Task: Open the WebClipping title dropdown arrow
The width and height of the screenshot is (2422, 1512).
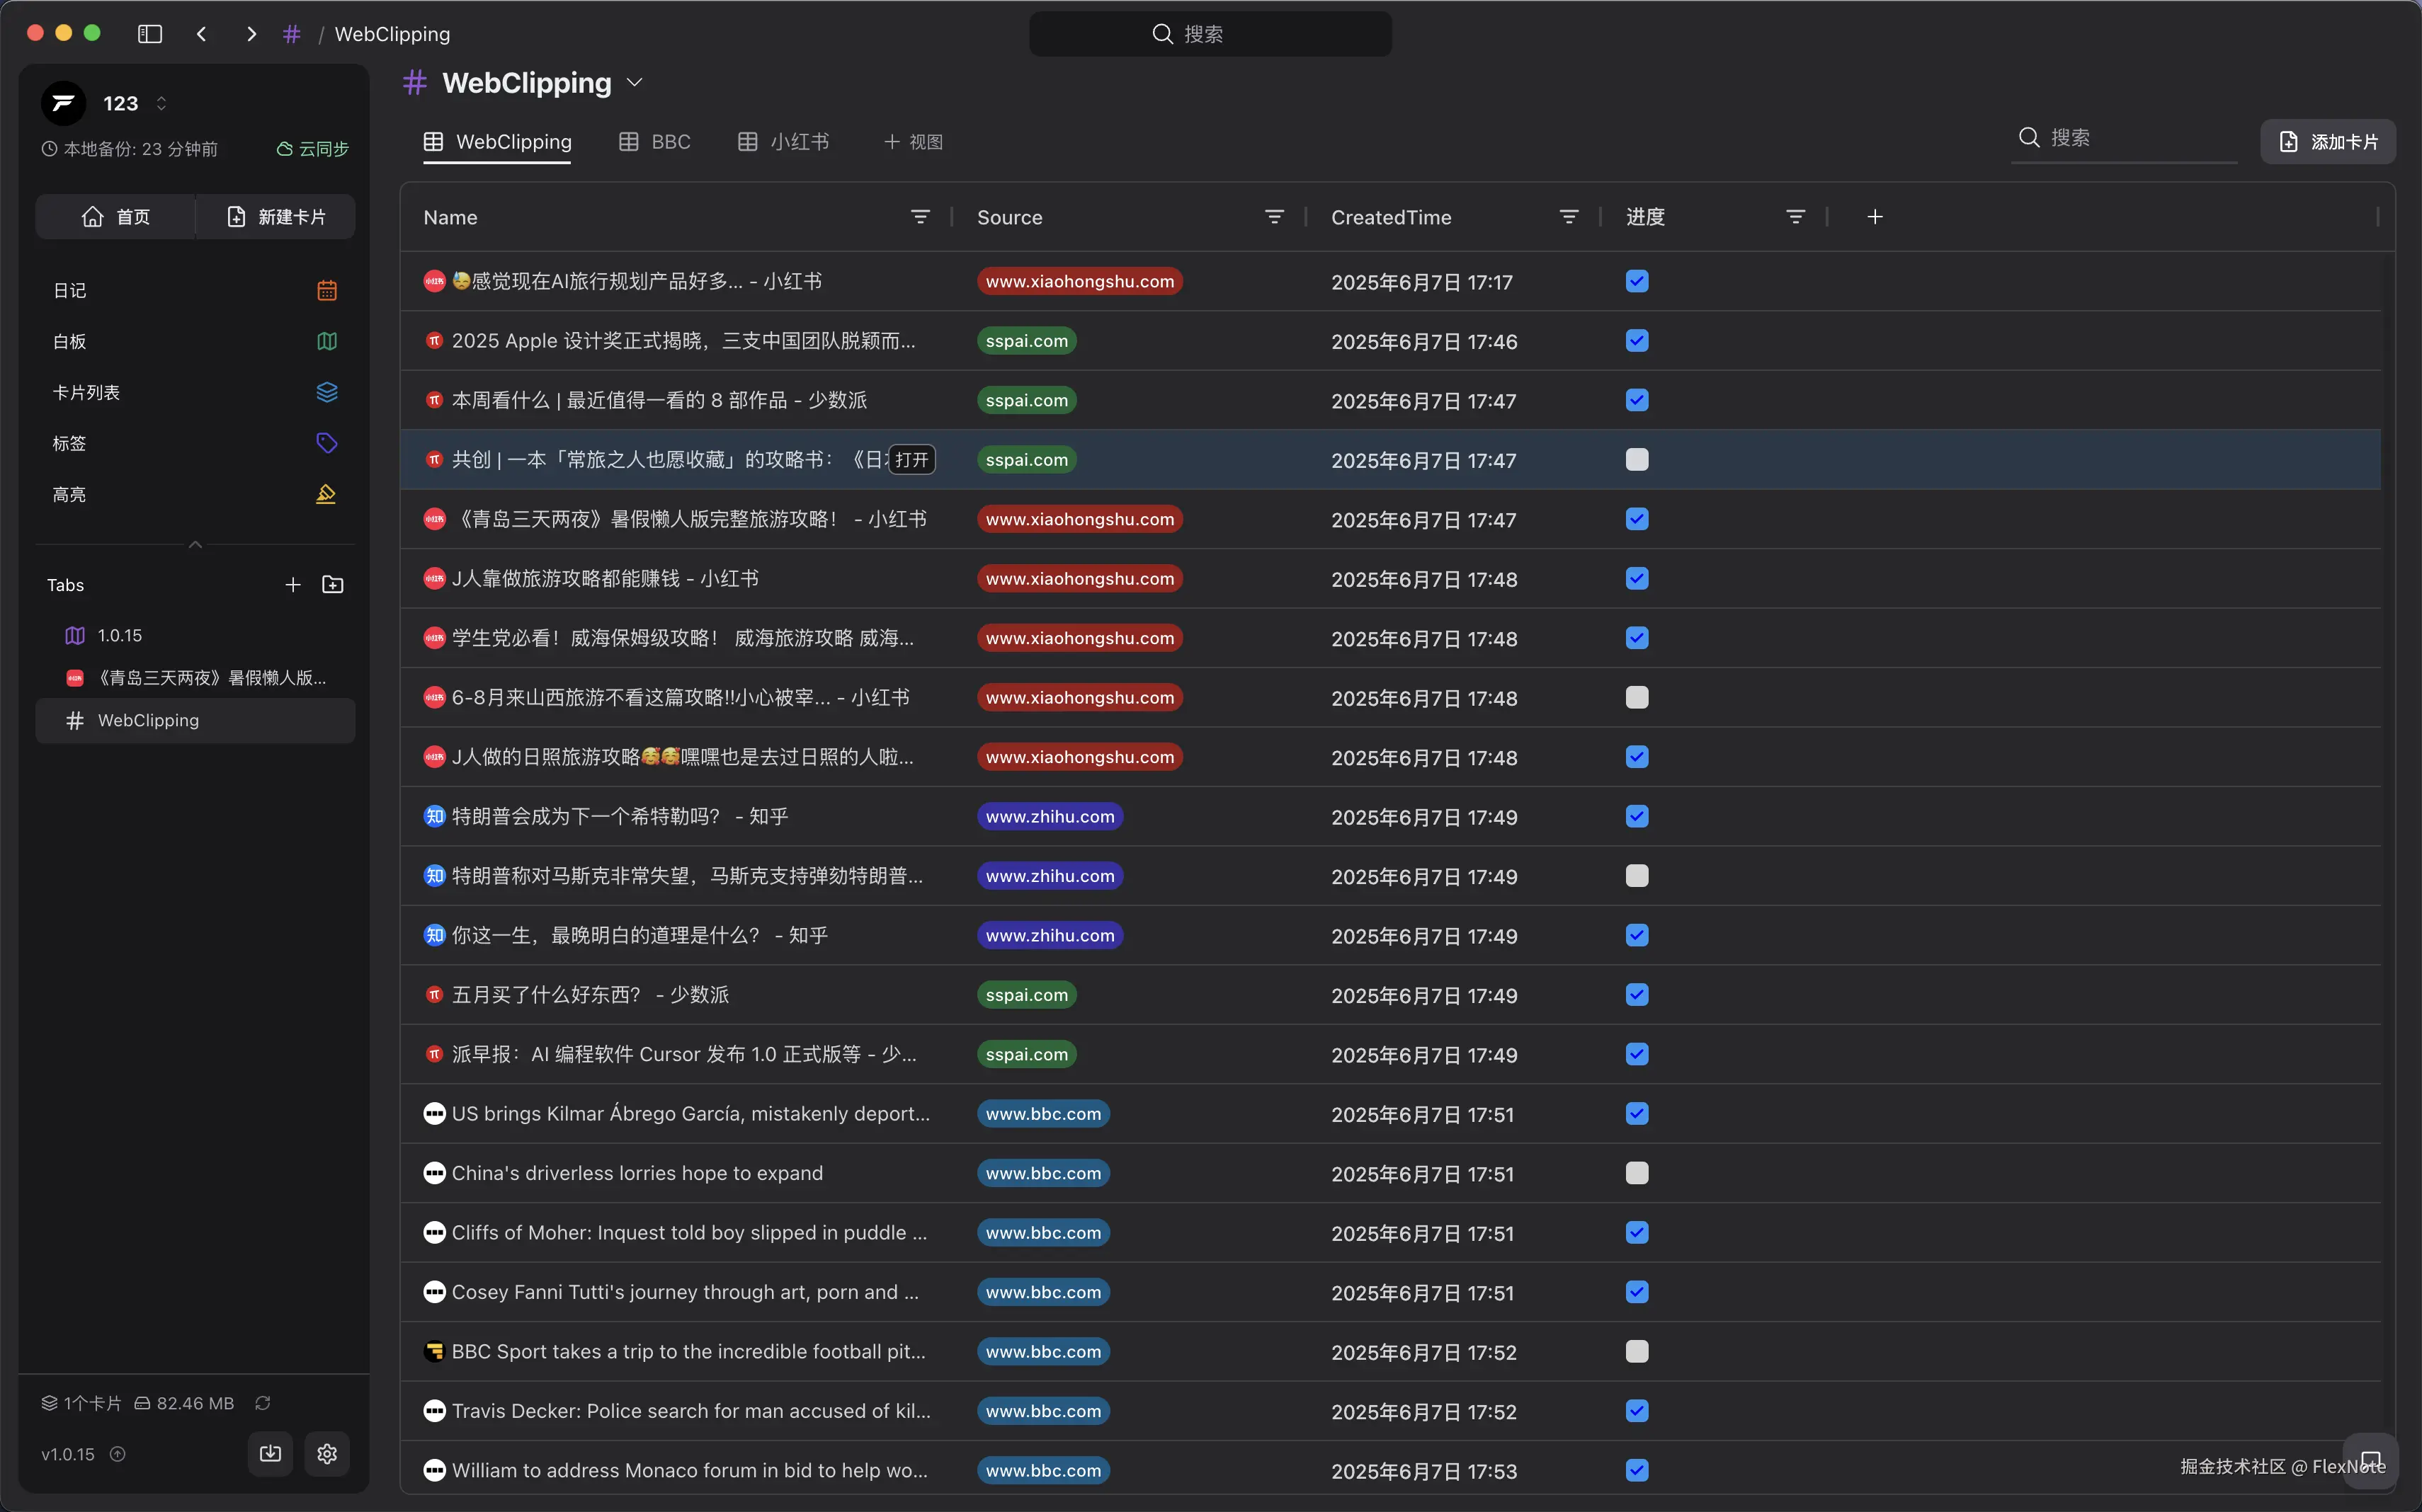Action: point(635,82)
